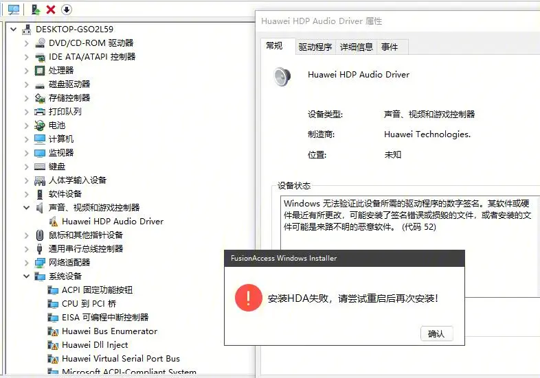
Task: Select Huawei Dll Inject device entry
Action: (x=95, y=344)
